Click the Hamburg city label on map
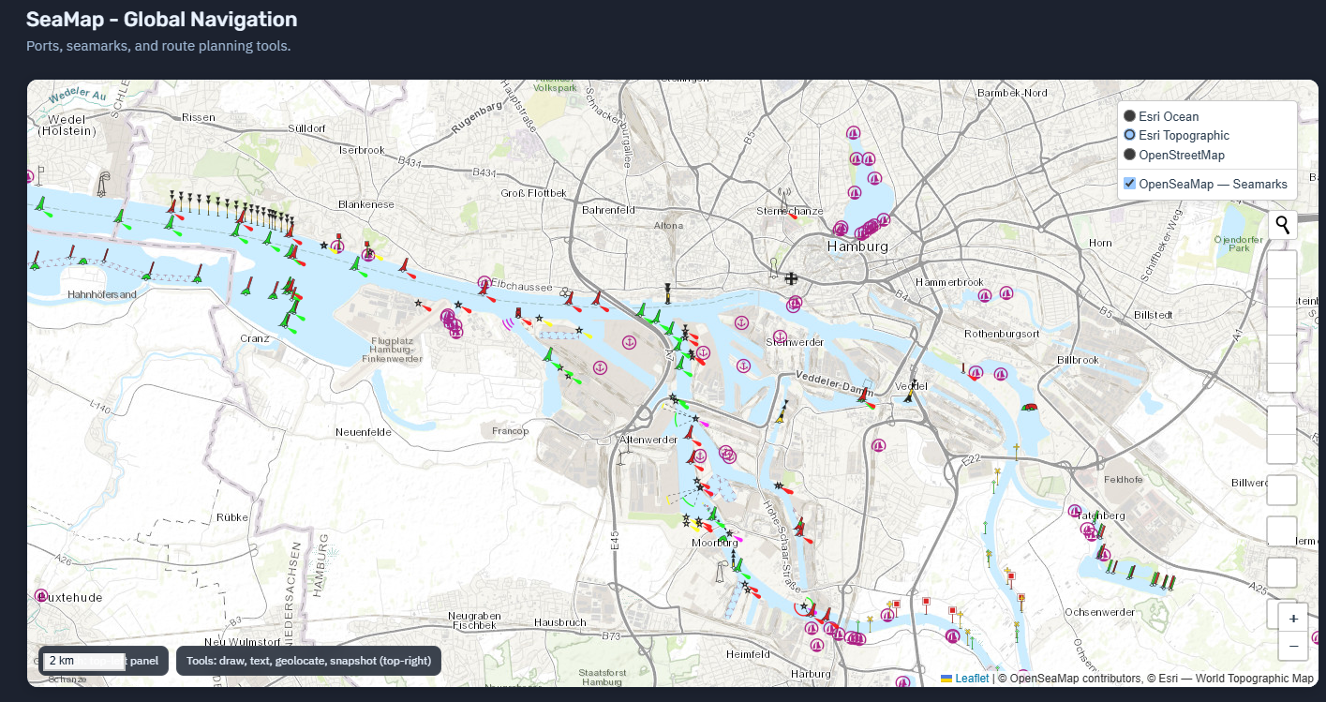1326x702 pixels. tap(857, 246)
